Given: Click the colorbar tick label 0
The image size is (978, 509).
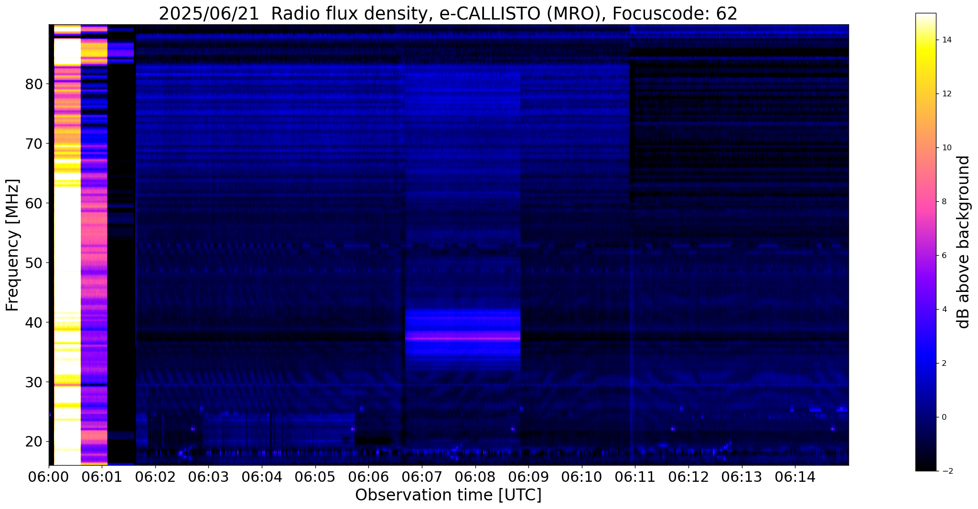Looking at the screenshot, I should click(x=943, y=417).
